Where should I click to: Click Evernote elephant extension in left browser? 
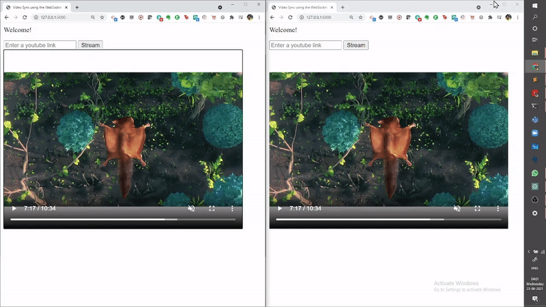click(168, 18)
